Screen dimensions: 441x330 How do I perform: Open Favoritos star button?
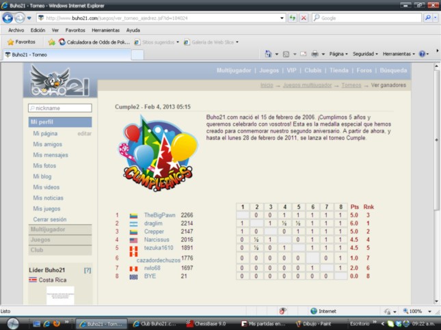(x=21, y=42)
